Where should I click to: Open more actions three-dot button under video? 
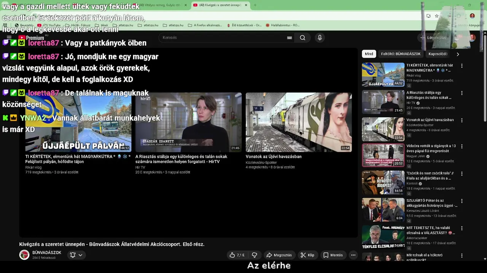point(353,255)
